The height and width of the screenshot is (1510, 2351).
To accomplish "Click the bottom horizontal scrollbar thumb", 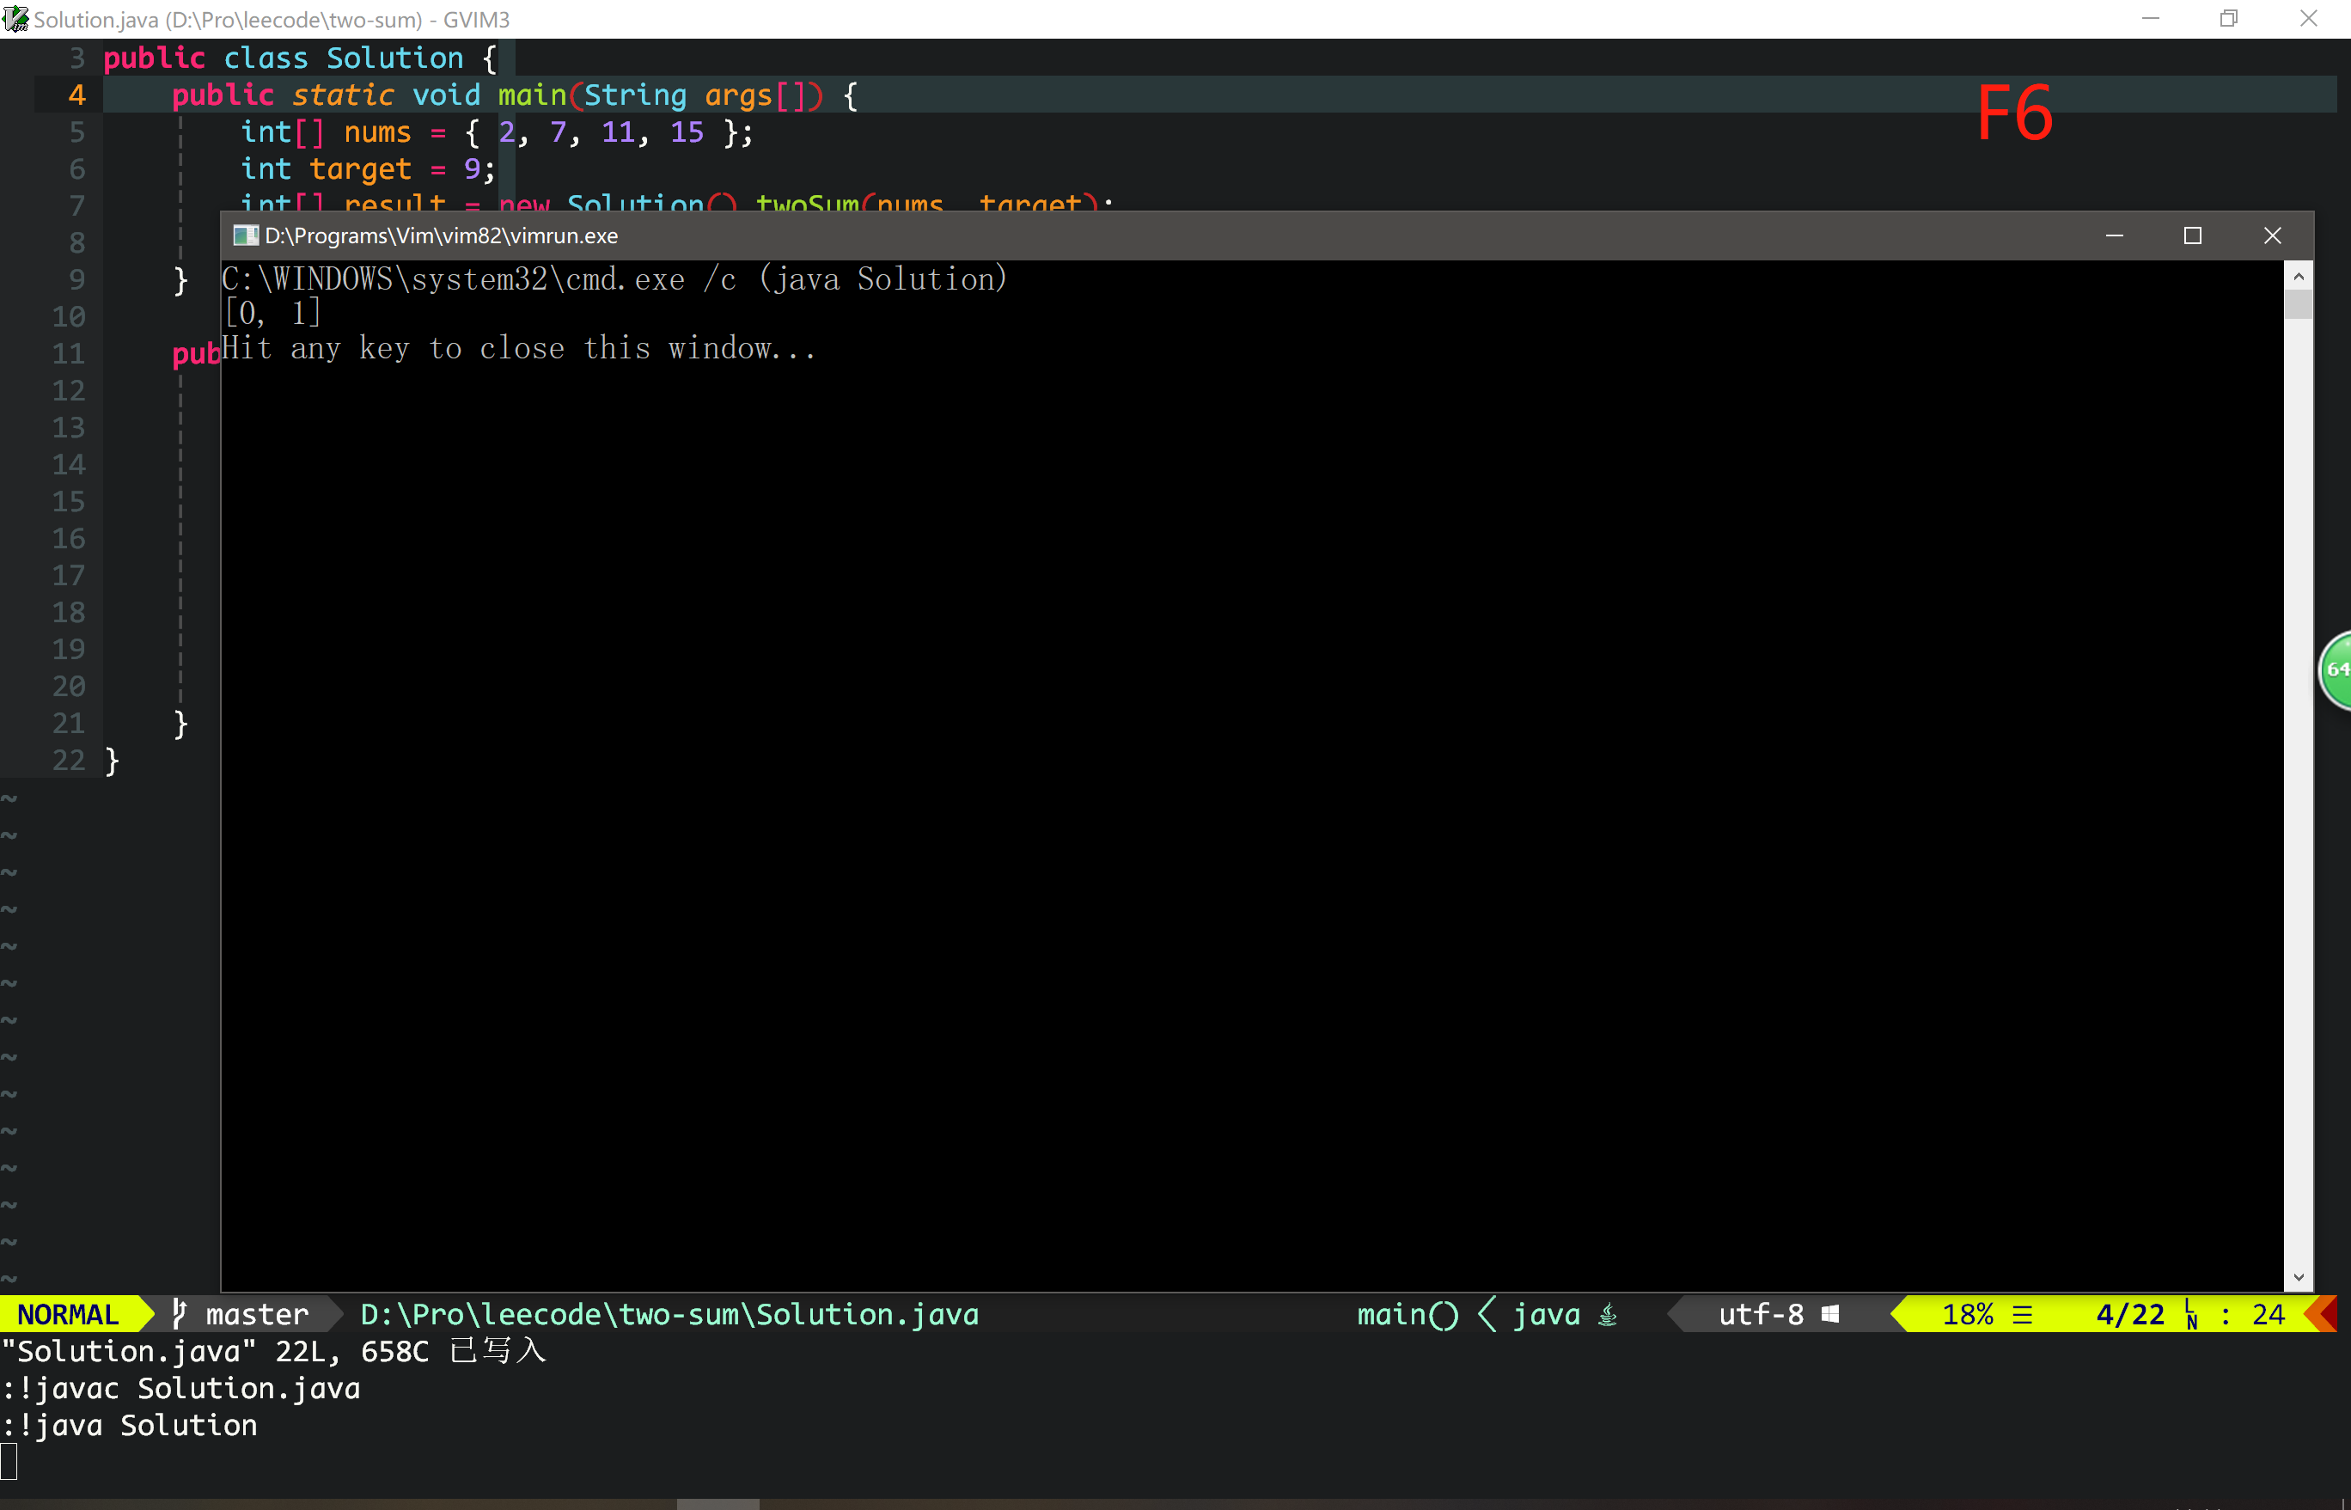I will point(718,1504).
